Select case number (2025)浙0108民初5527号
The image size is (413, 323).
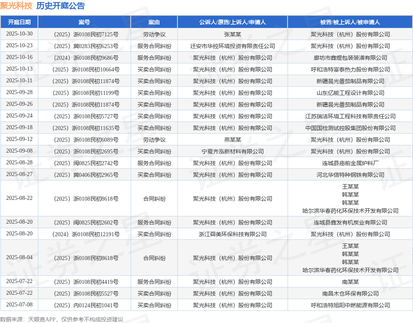pos(86,294)
